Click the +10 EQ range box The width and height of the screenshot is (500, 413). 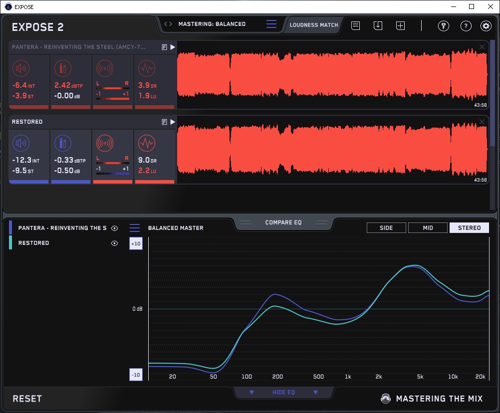[136, 243]
